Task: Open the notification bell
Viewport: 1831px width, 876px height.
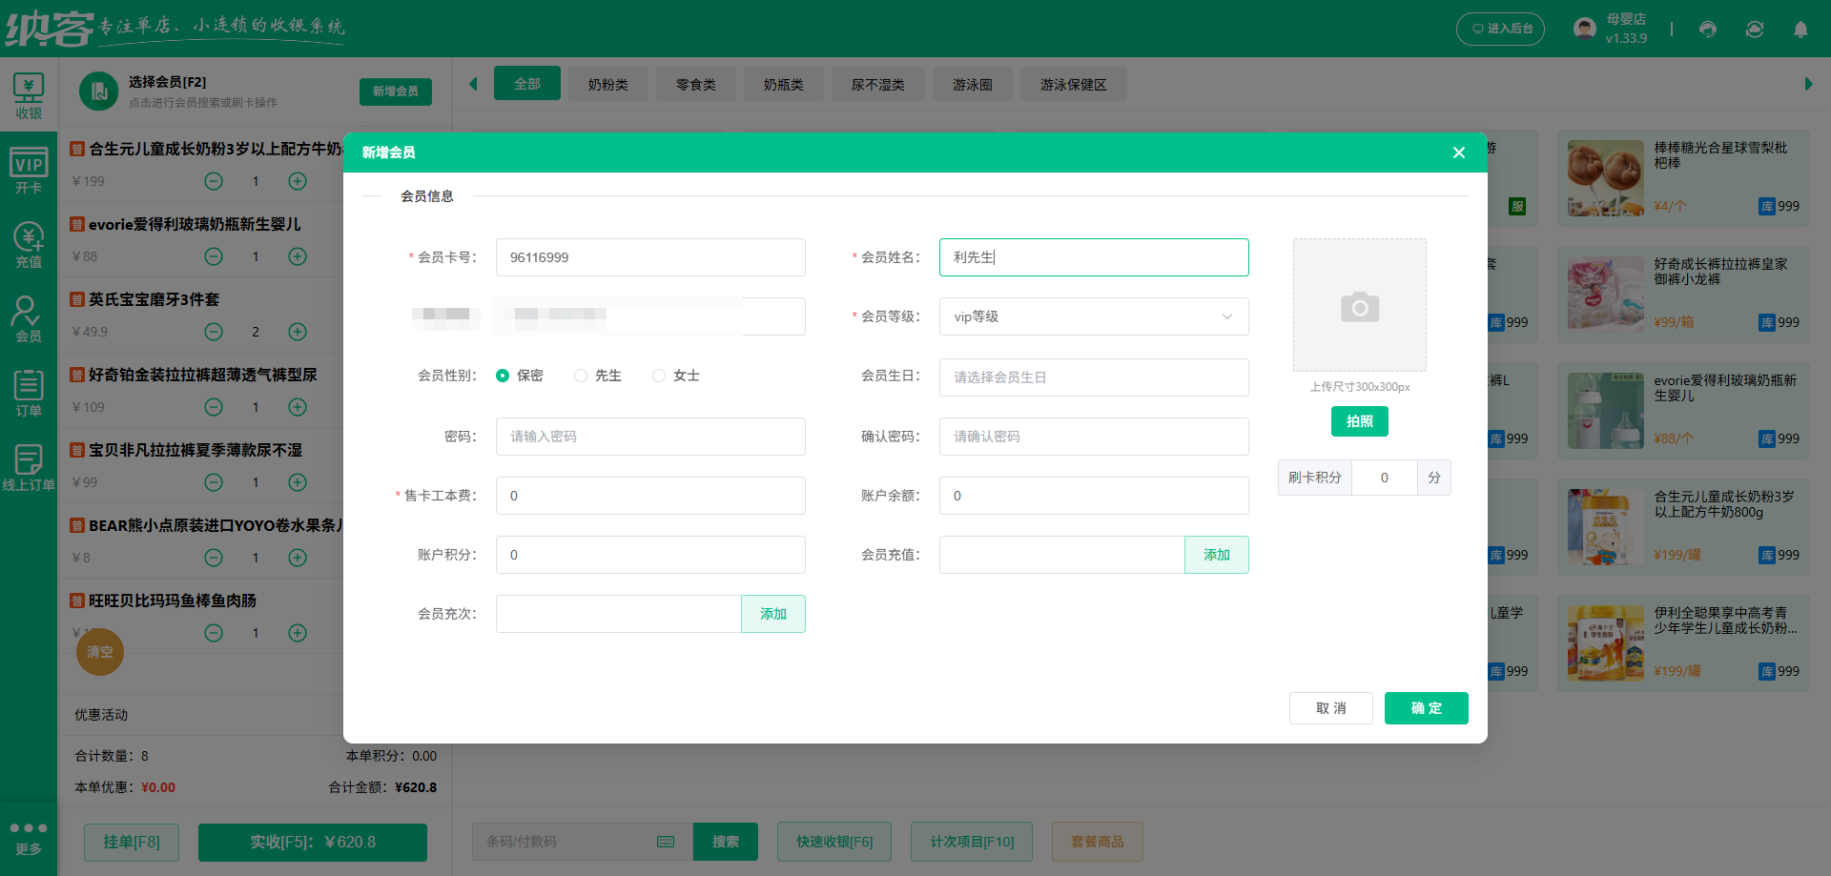Action: coord(1800,30)
